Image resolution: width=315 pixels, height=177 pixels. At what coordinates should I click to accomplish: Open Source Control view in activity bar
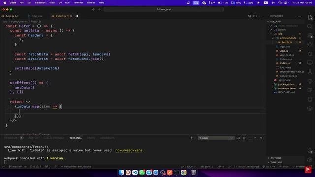(x=310, y=35)
